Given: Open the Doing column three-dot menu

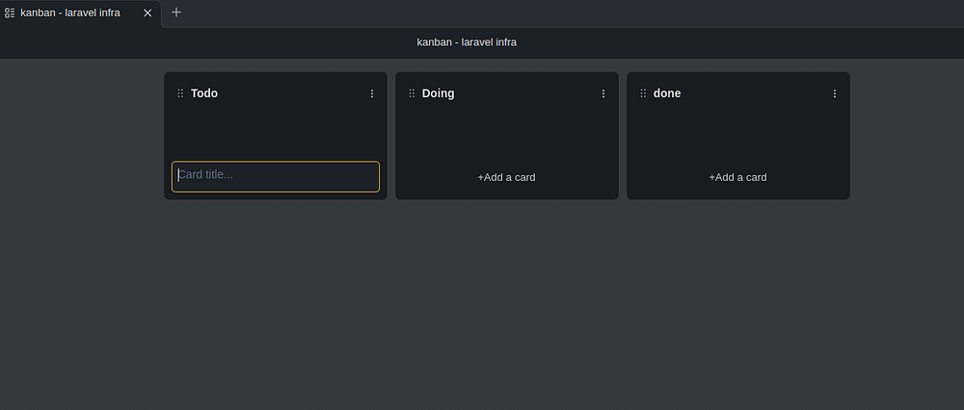Looking at the screenshot, I should pos(603,93).
